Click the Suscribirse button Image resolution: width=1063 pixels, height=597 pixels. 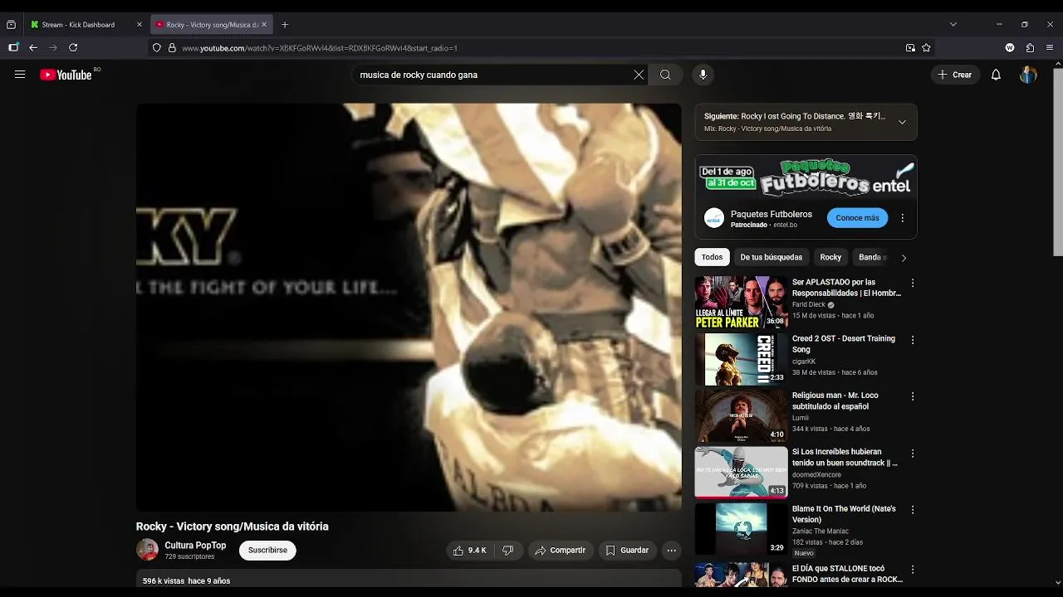click(267, 551)
